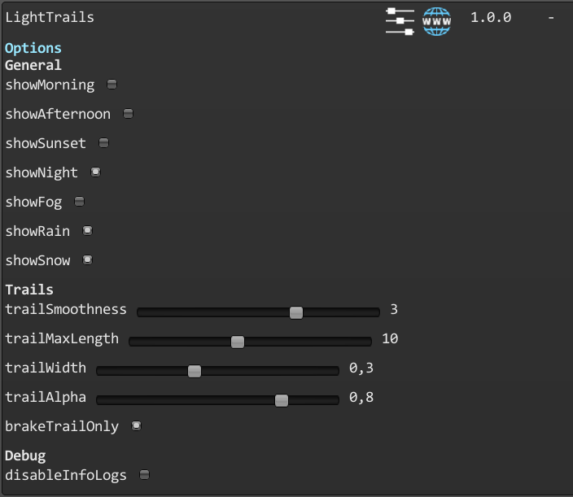Click the LightTrails mod title
The width and height of the screenshot is (573, 497).
(x=50, y=18)
